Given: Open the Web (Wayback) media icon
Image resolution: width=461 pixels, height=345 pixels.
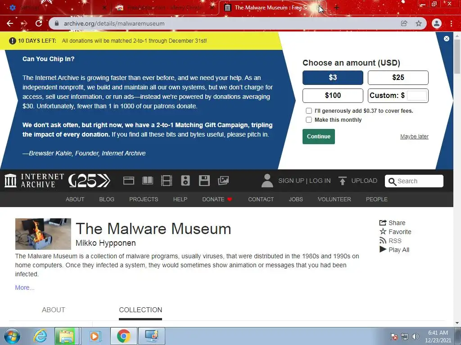Looking at the screenshot, I should point(128,181).
